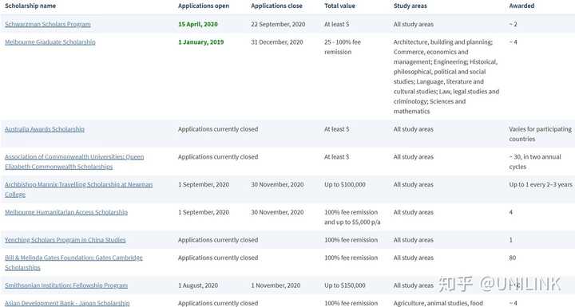Open the Australia Awards Scholarship link

[45, 129]
